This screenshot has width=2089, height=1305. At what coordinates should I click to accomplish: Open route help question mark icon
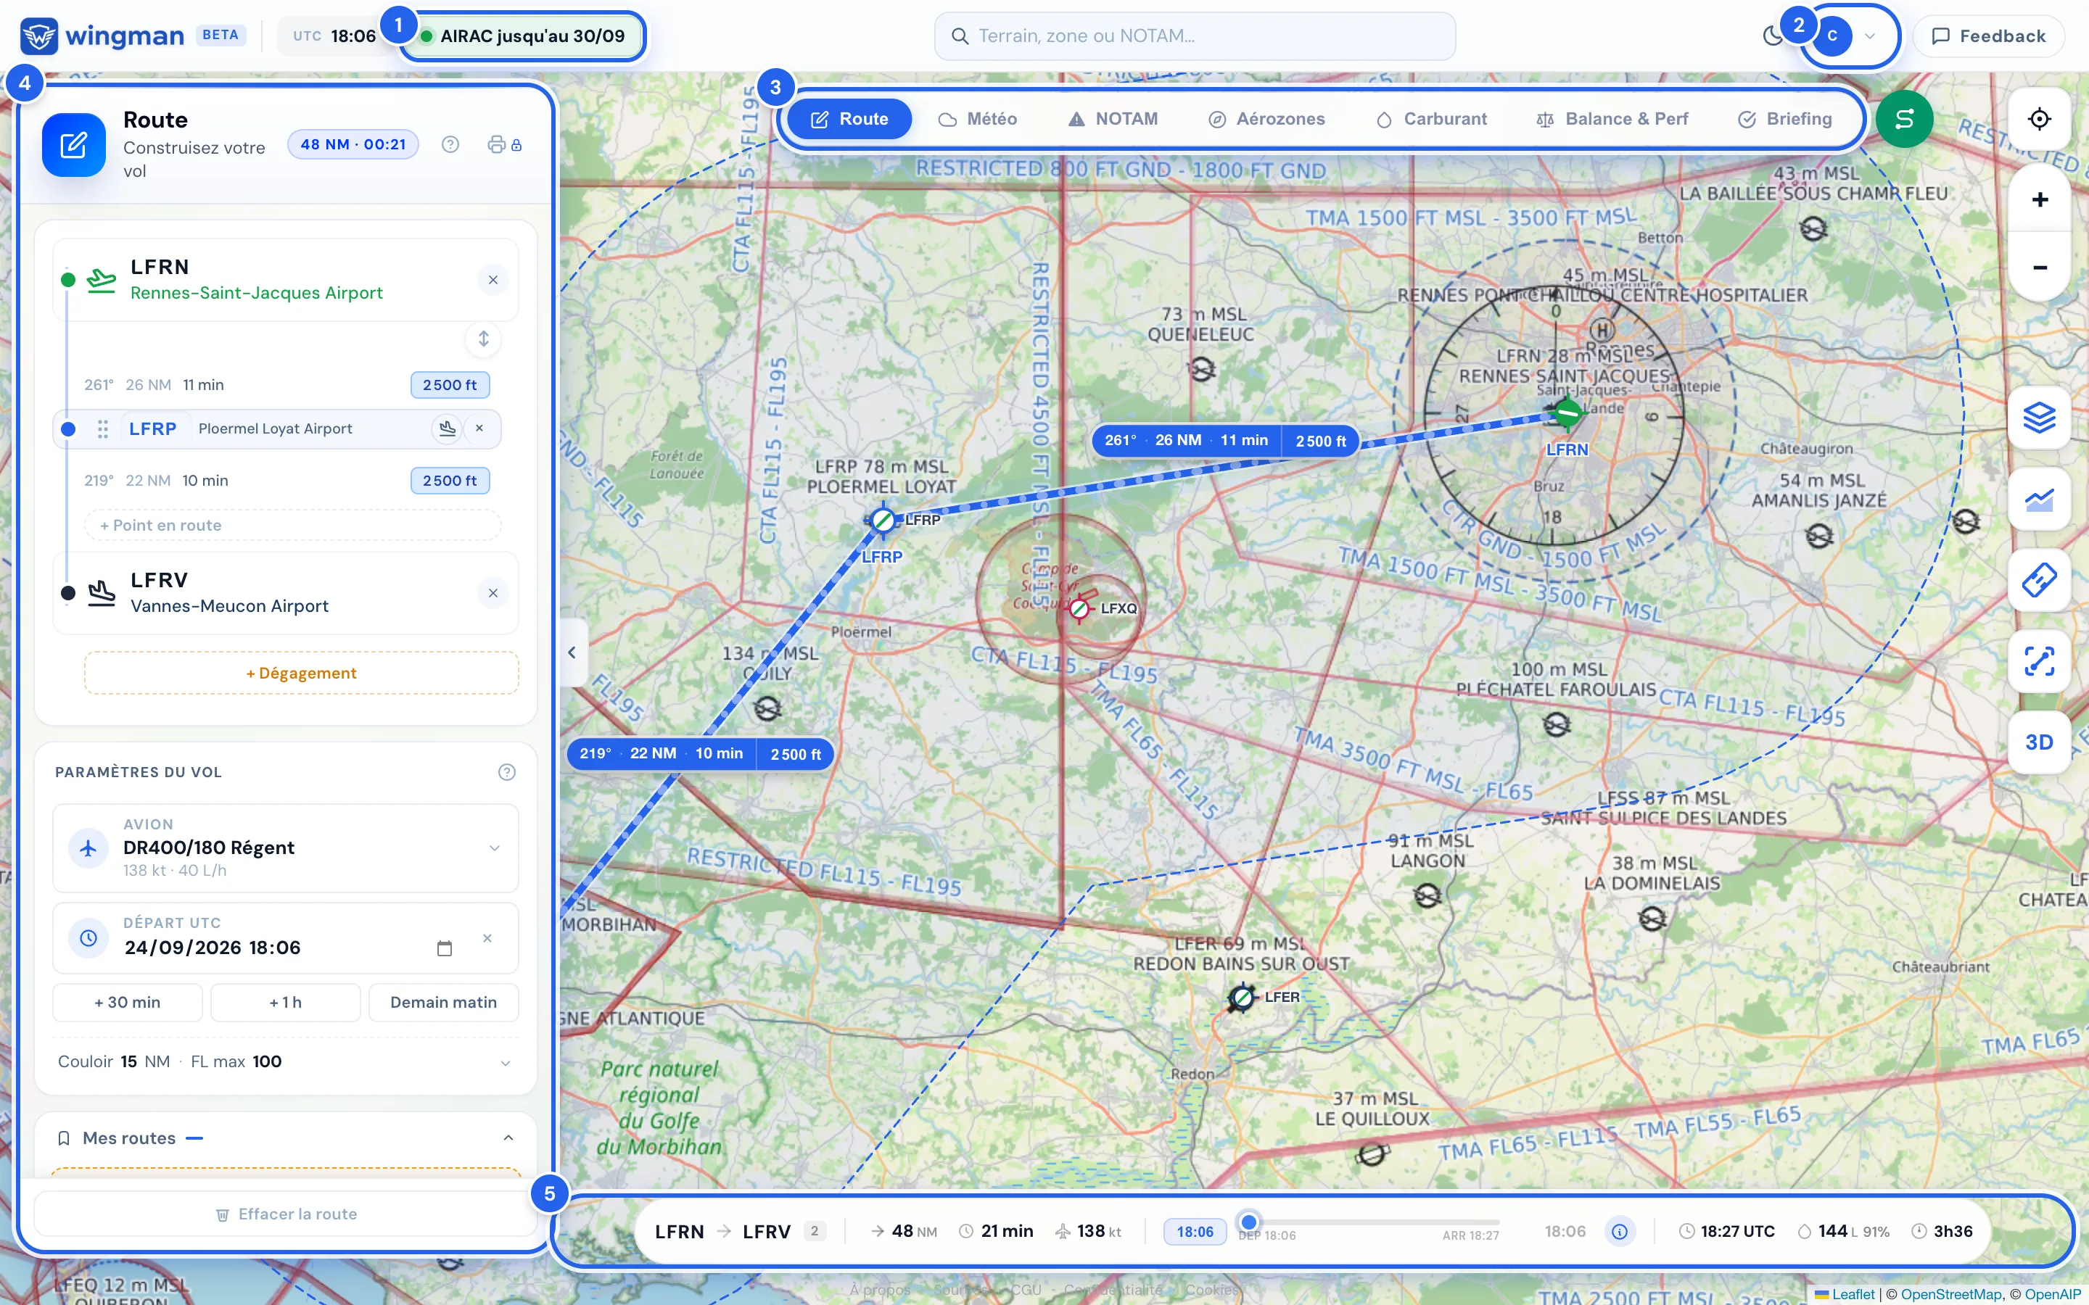click(450, 144)
